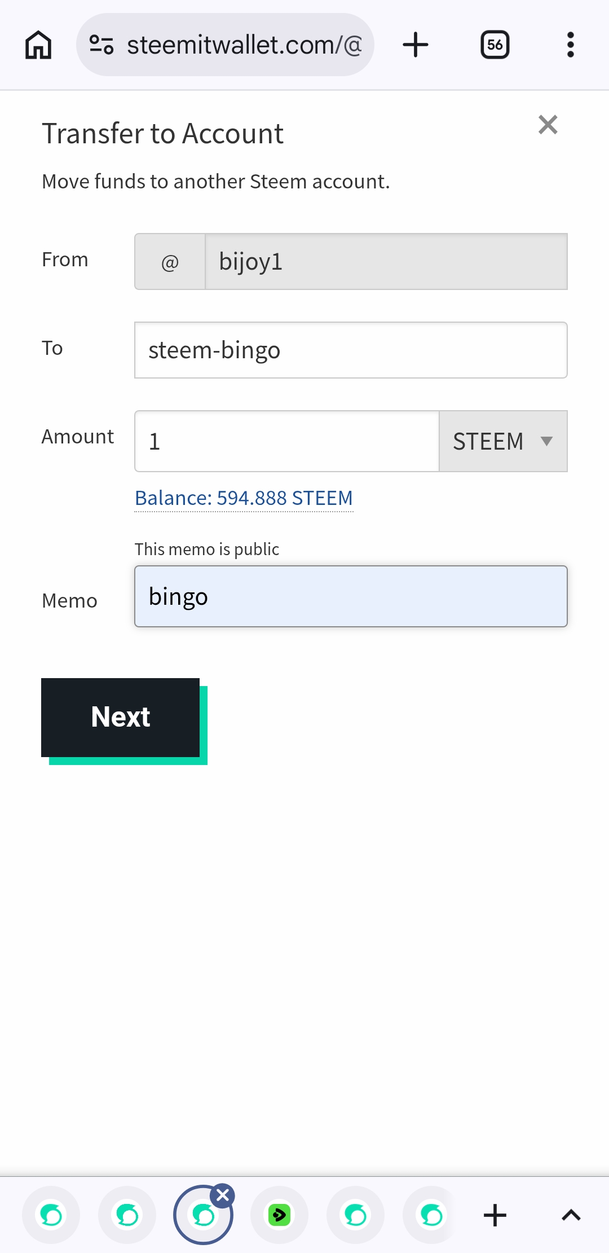Focus the To field containing steem-bingo
Image resolution: width=609 pixels, height=1253 pixels.
[351, 350]
